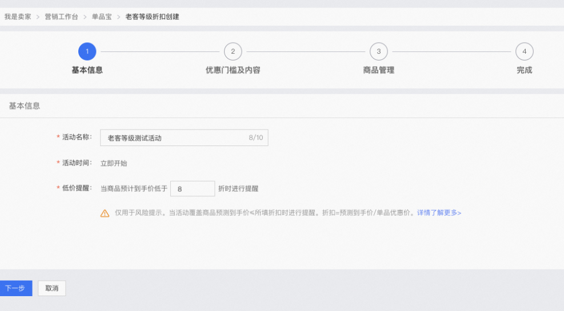Select the 商品管理 step label
The width and height of the screenshot is (564, 311).
pyautogui.click(x=379, y=70)
